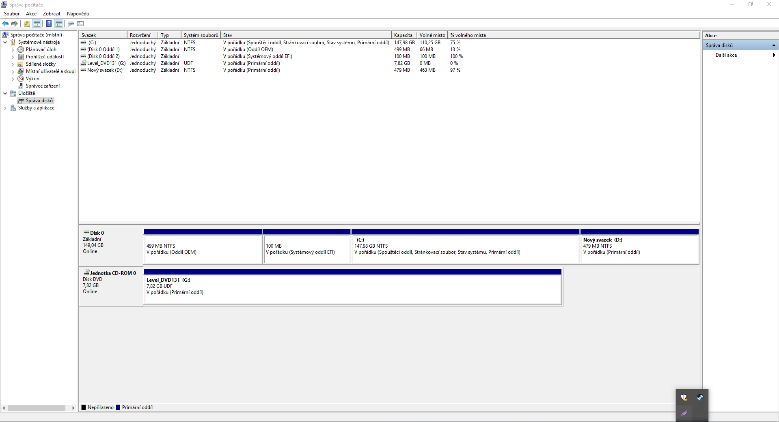Image resolution: width=779 pixels, height=422 pixels.
Task: Click the blue Back arrow in toolbar
Action: coord(5,24)
